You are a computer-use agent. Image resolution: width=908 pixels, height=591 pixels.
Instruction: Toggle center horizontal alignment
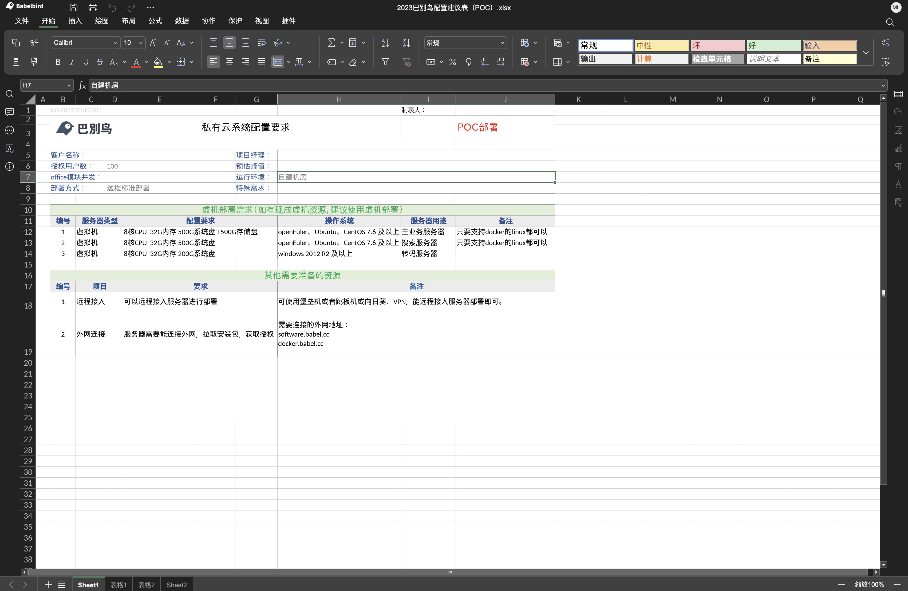pyautogui.click(x=230, y=62)
